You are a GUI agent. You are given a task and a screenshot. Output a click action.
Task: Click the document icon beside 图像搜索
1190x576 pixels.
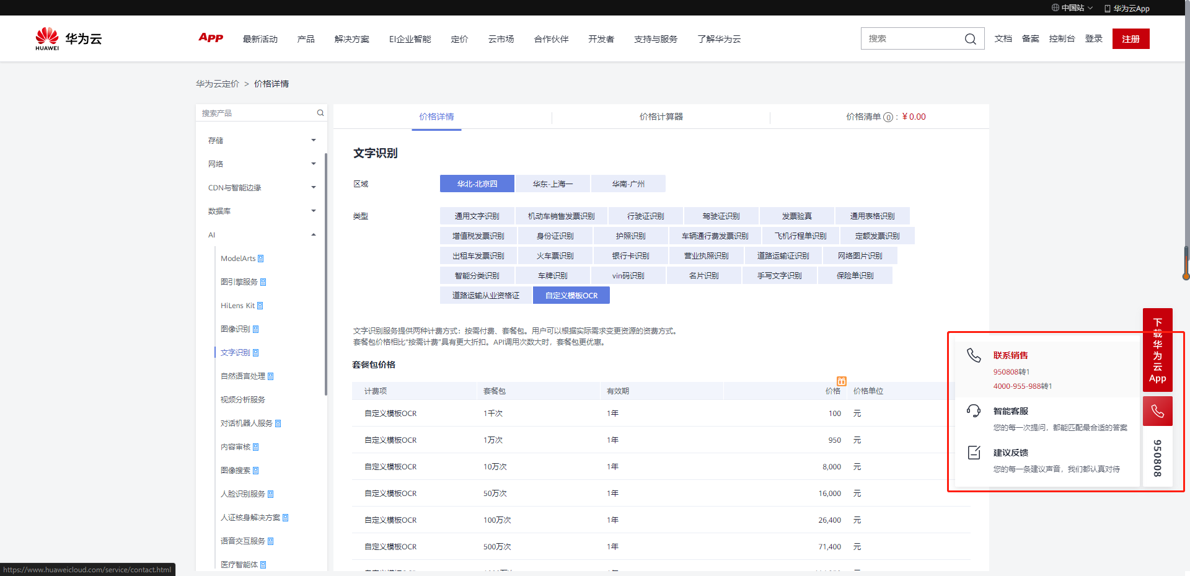pyautogui.click(x=256, y=471)
